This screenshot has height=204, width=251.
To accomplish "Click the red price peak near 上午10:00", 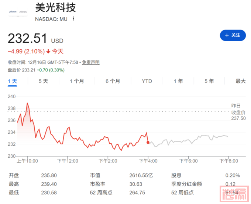I will pos(27,103).
